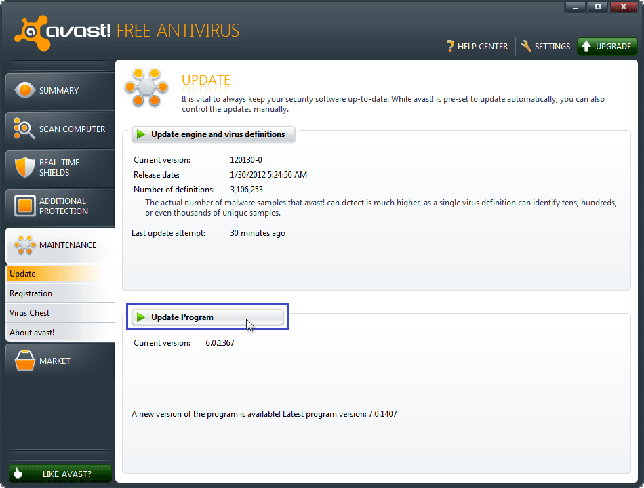This screenshot has height=488, width=644.
Task: Click the '30 minutes ago' text
Action: point(258,233)
